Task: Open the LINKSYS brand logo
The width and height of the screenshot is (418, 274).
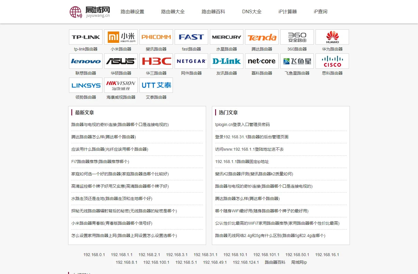Action: [x=86, y=85]
